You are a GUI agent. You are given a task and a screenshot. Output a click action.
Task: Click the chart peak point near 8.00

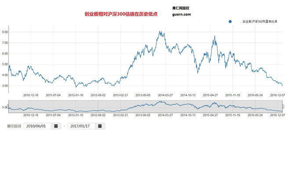160,32
